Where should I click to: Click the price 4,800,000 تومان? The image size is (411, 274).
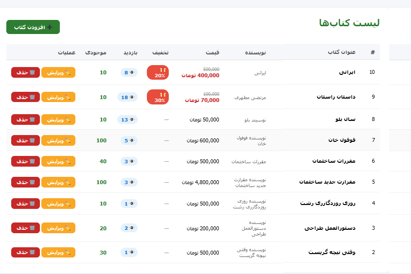tap(200, 182)
